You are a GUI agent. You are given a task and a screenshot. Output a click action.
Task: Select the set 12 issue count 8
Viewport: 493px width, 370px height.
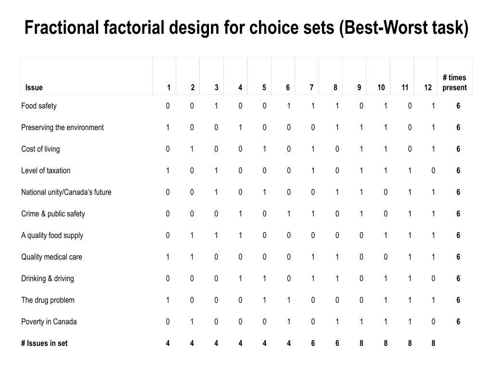coord(433,343)
